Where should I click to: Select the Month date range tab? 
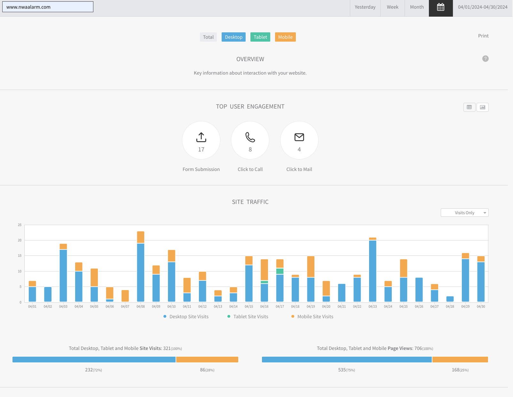pyautogui.click(x=417, y=7)
